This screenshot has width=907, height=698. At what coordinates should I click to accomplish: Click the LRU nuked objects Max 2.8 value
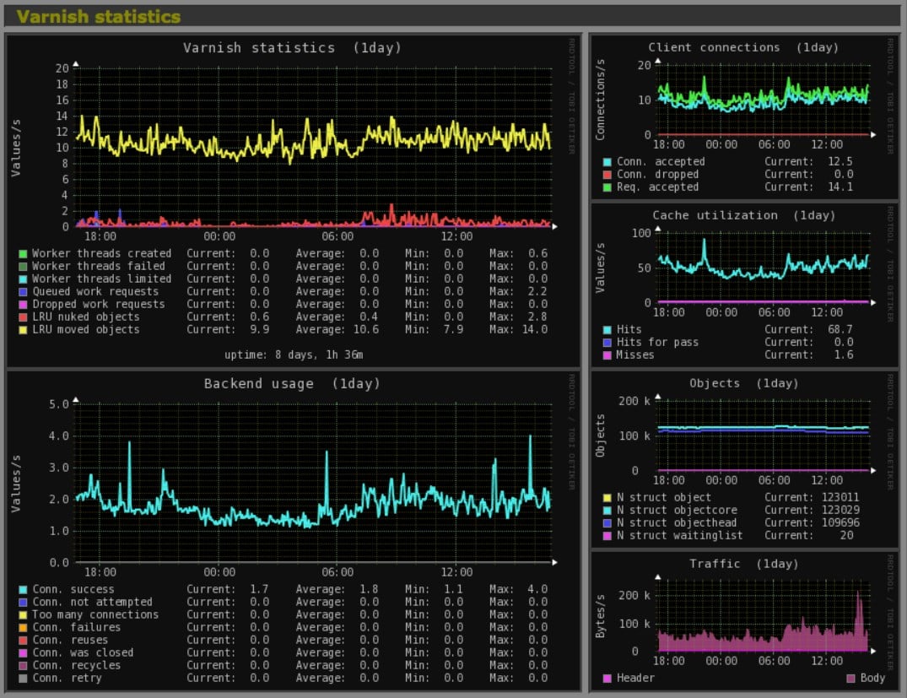[x=537, y=317]
